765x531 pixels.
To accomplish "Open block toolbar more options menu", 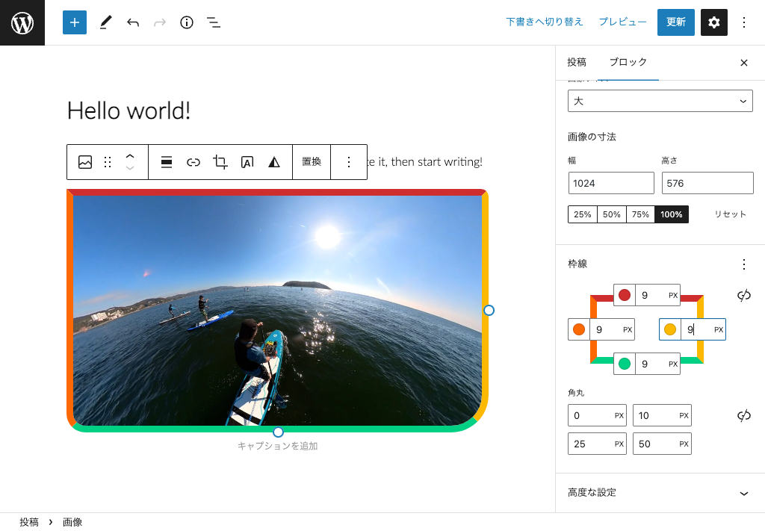I will coord(348,162).
